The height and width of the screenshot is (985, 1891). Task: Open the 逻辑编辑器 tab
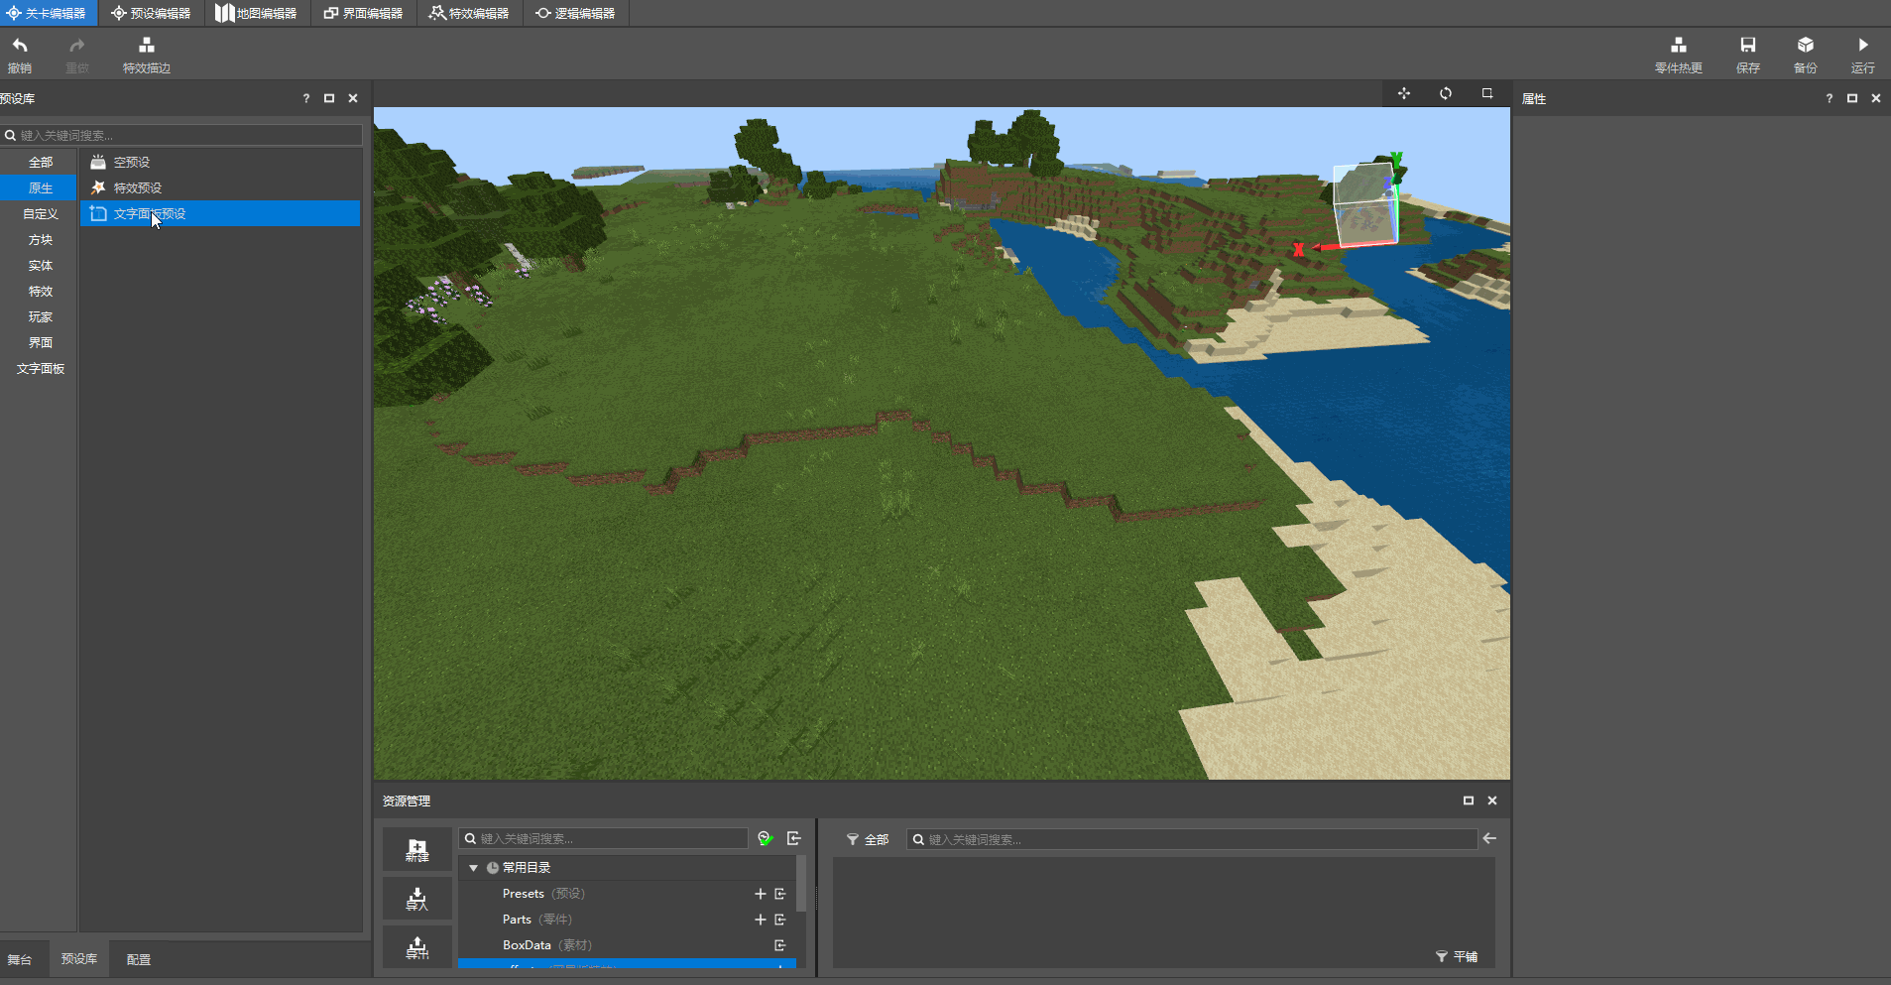576,13
